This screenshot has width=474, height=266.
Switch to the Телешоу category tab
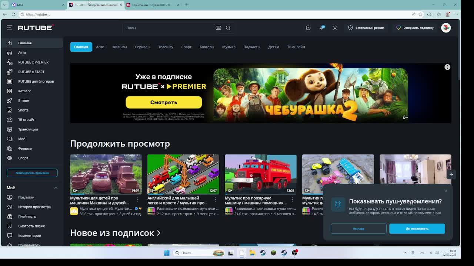point(166,47)
